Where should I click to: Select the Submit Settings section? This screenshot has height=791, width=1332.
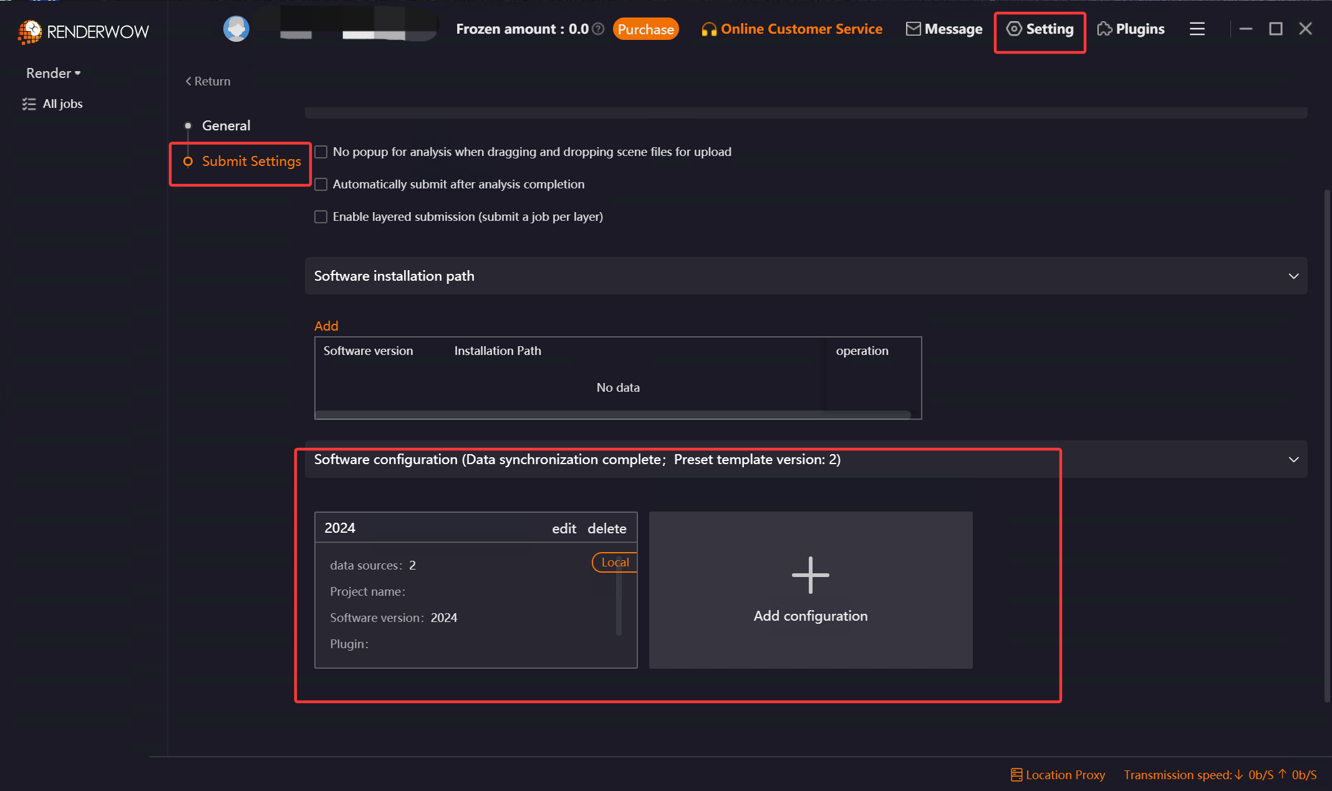click(x=251, y=162)
